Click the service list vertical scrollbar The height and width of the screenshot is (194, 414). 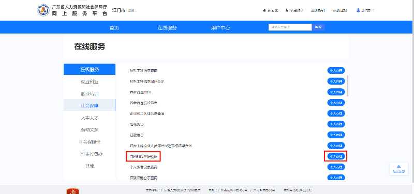pyautogui.click(x=347, y=86)
